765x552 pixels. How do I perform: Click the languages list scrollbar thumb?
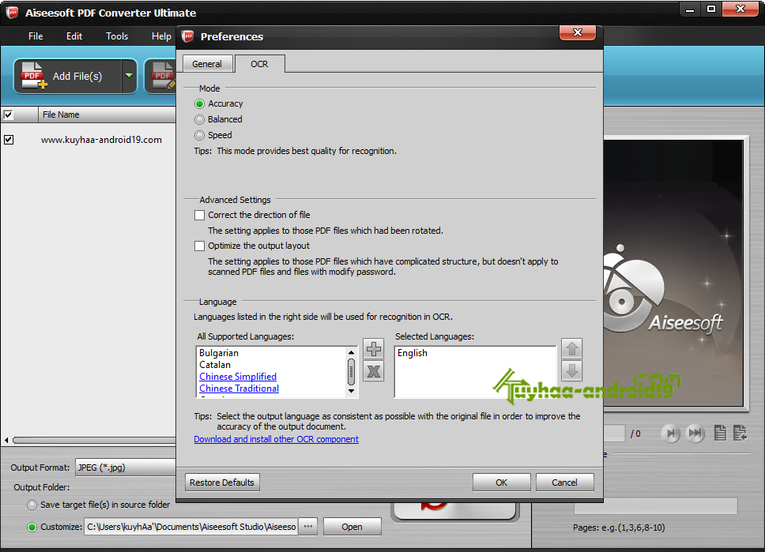(351, 372)
